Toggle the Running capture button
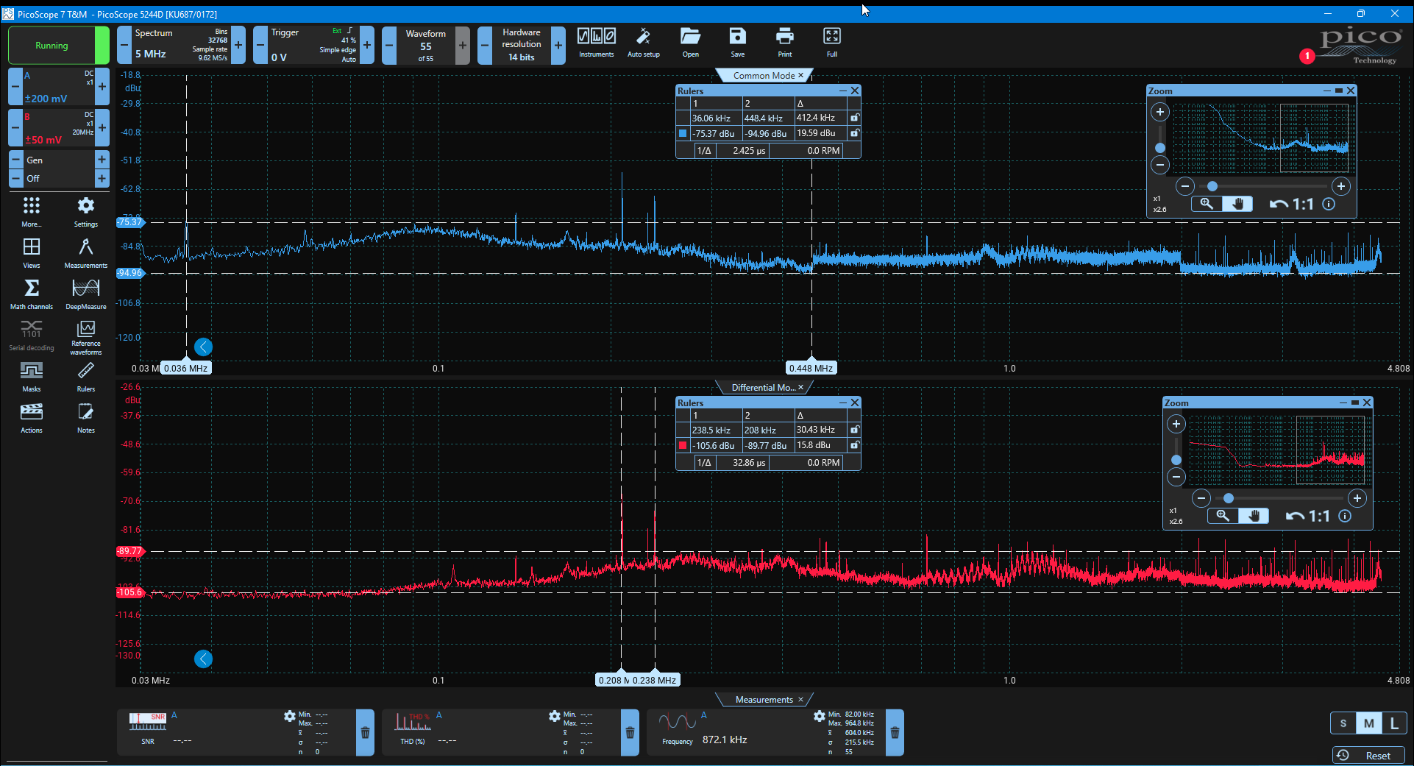This screenshot has height=766, width=1414. point(59,45)
